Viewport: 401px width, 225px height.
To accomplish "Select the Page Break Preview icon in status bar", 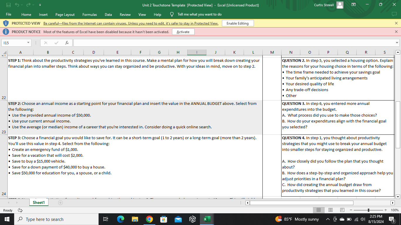I will (x=342, y=210).
